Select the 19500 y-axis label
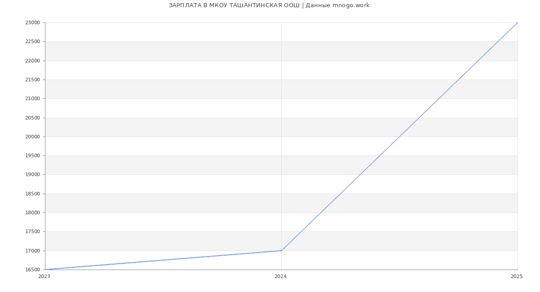This screenshot has height=292, width=540. (32, 156)
